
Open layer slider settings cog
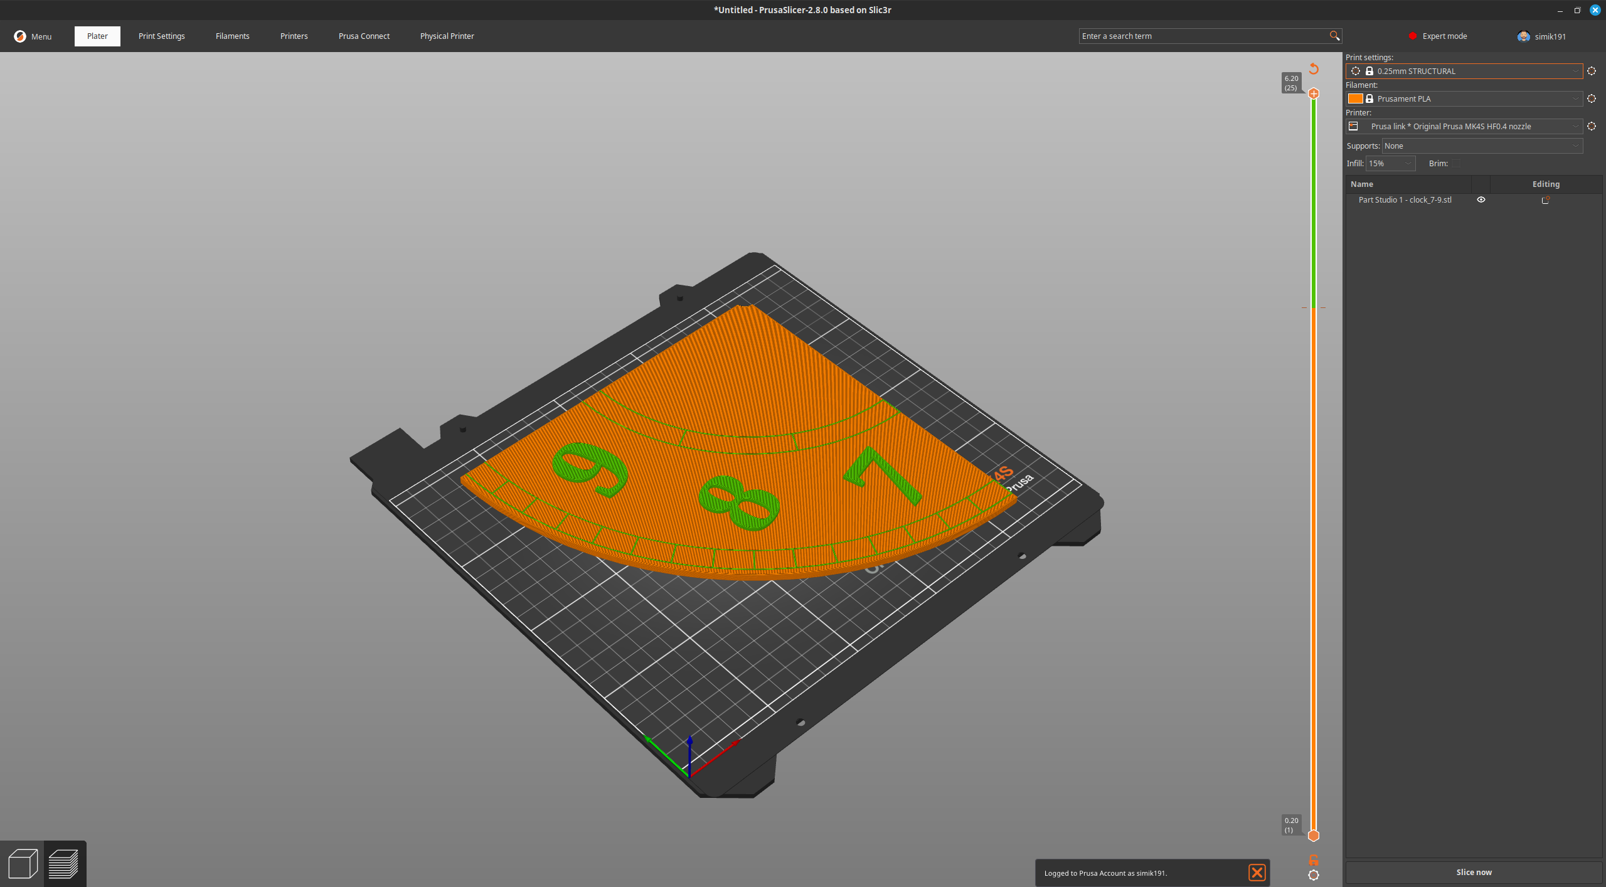tap(1313, 875)
